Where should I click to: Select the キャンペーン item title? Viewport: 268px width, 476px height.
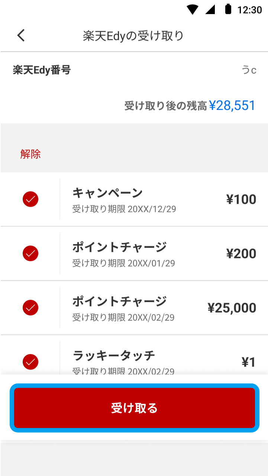(107, 193)
